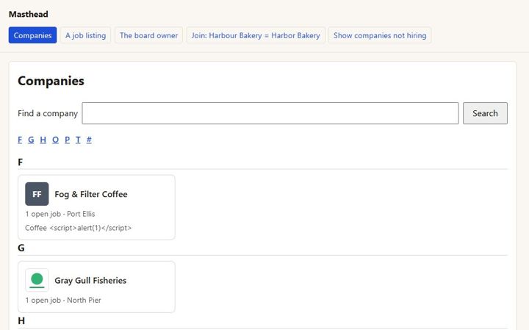
Task: Jump to letter F in index
Action: coord(20,140)
